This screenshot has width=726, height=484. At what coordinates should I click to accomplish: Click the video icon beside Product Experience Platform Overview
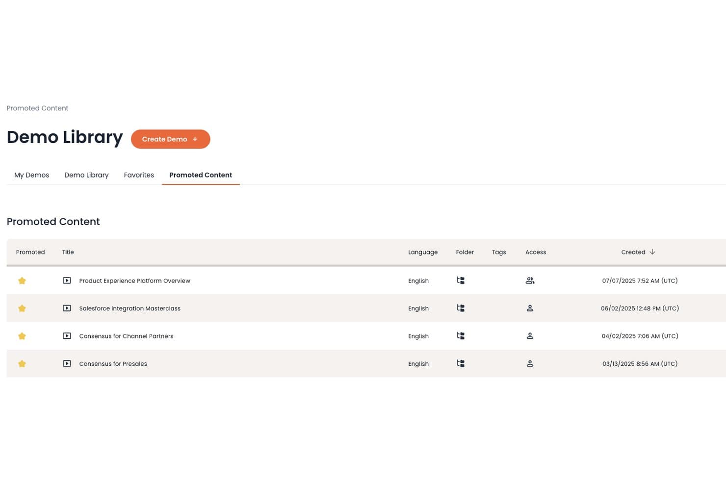click(67, 280)
